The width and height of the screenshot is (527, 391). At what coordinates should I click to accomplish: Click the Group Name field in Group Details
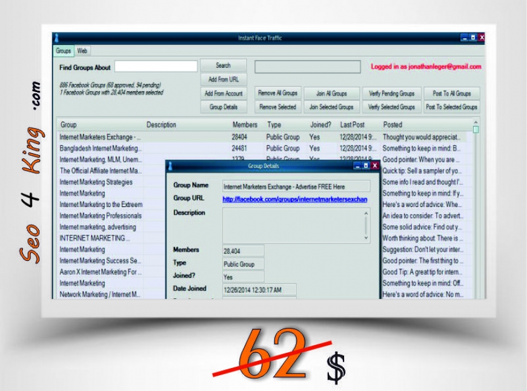296,186
